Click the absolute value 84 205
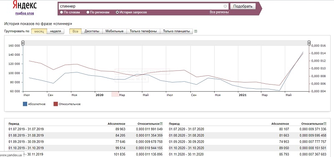 pos(120,135)
